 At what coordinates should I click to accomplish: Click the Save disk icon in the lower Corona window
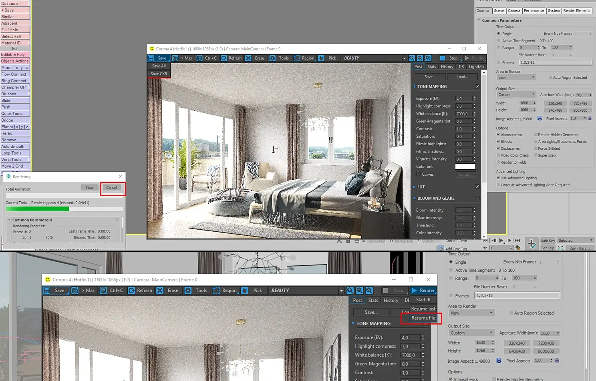click(47, 291)
